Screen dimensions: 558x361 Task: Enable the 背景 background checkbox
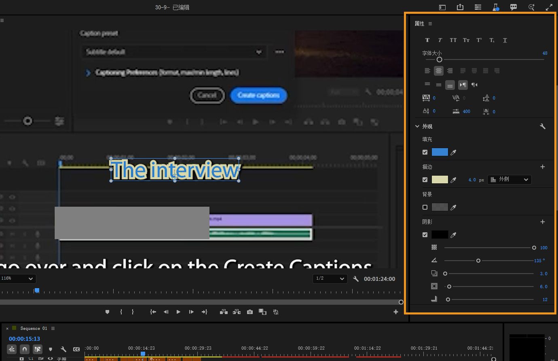pos(425,207)
